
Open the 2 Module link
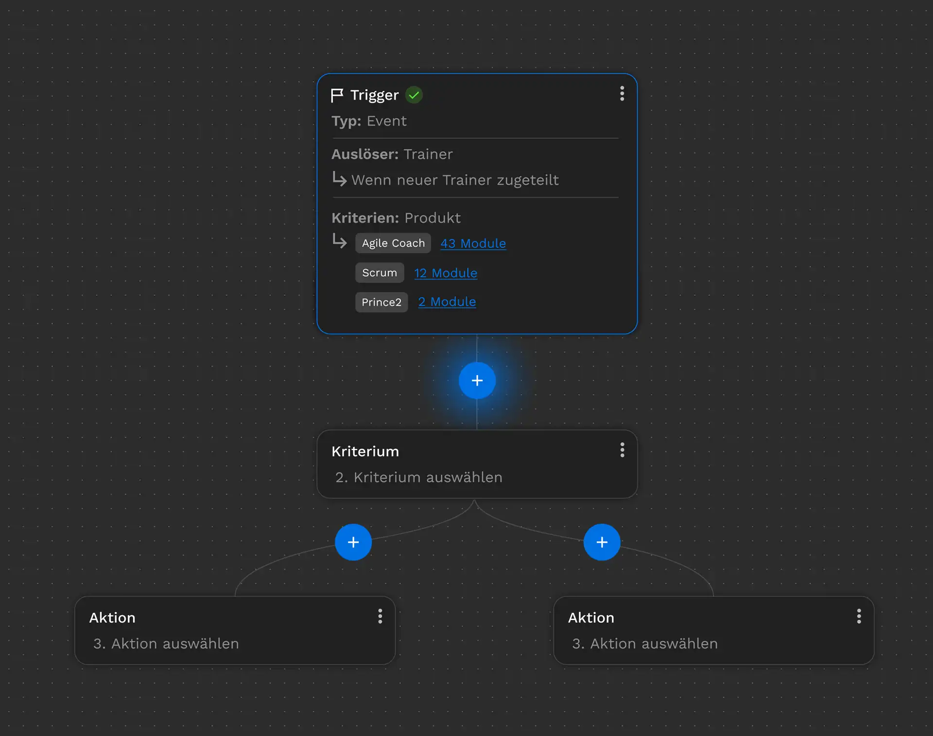coord(447,302)
